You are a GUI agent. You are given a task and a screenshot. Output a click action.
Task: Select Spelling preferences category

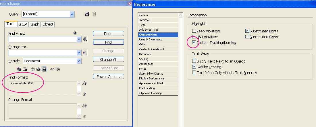[158, 59]
